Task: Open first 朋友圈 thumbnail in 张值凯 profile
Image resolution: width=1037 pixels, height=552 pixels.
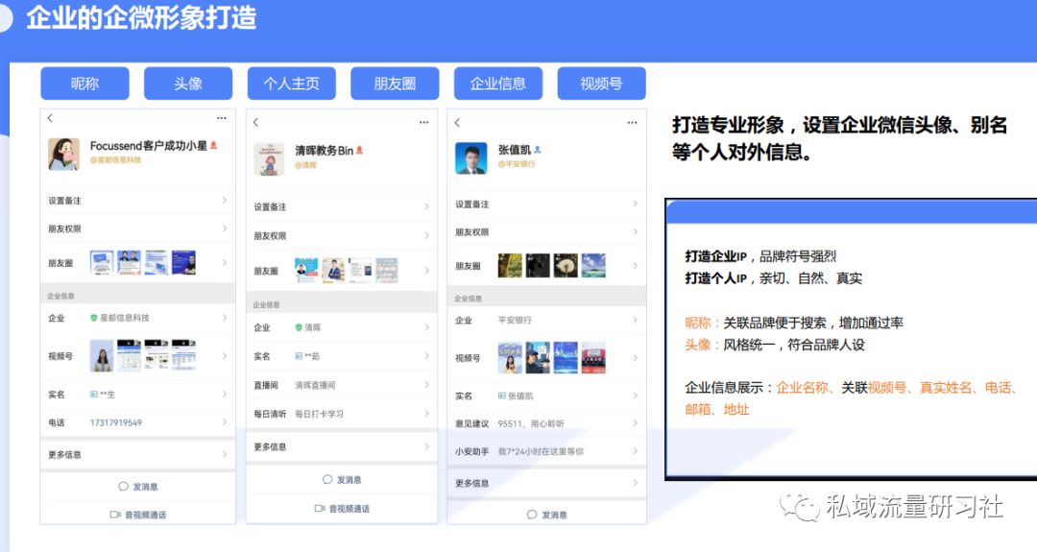Action: click(x=509, y=266)
